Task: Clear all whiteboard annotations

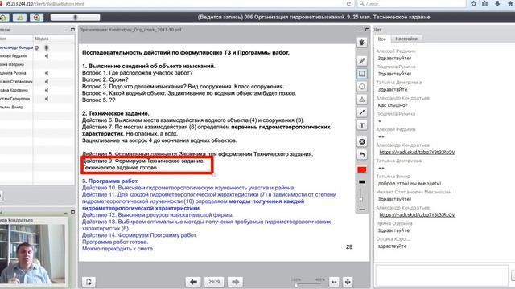Action: 362,141
